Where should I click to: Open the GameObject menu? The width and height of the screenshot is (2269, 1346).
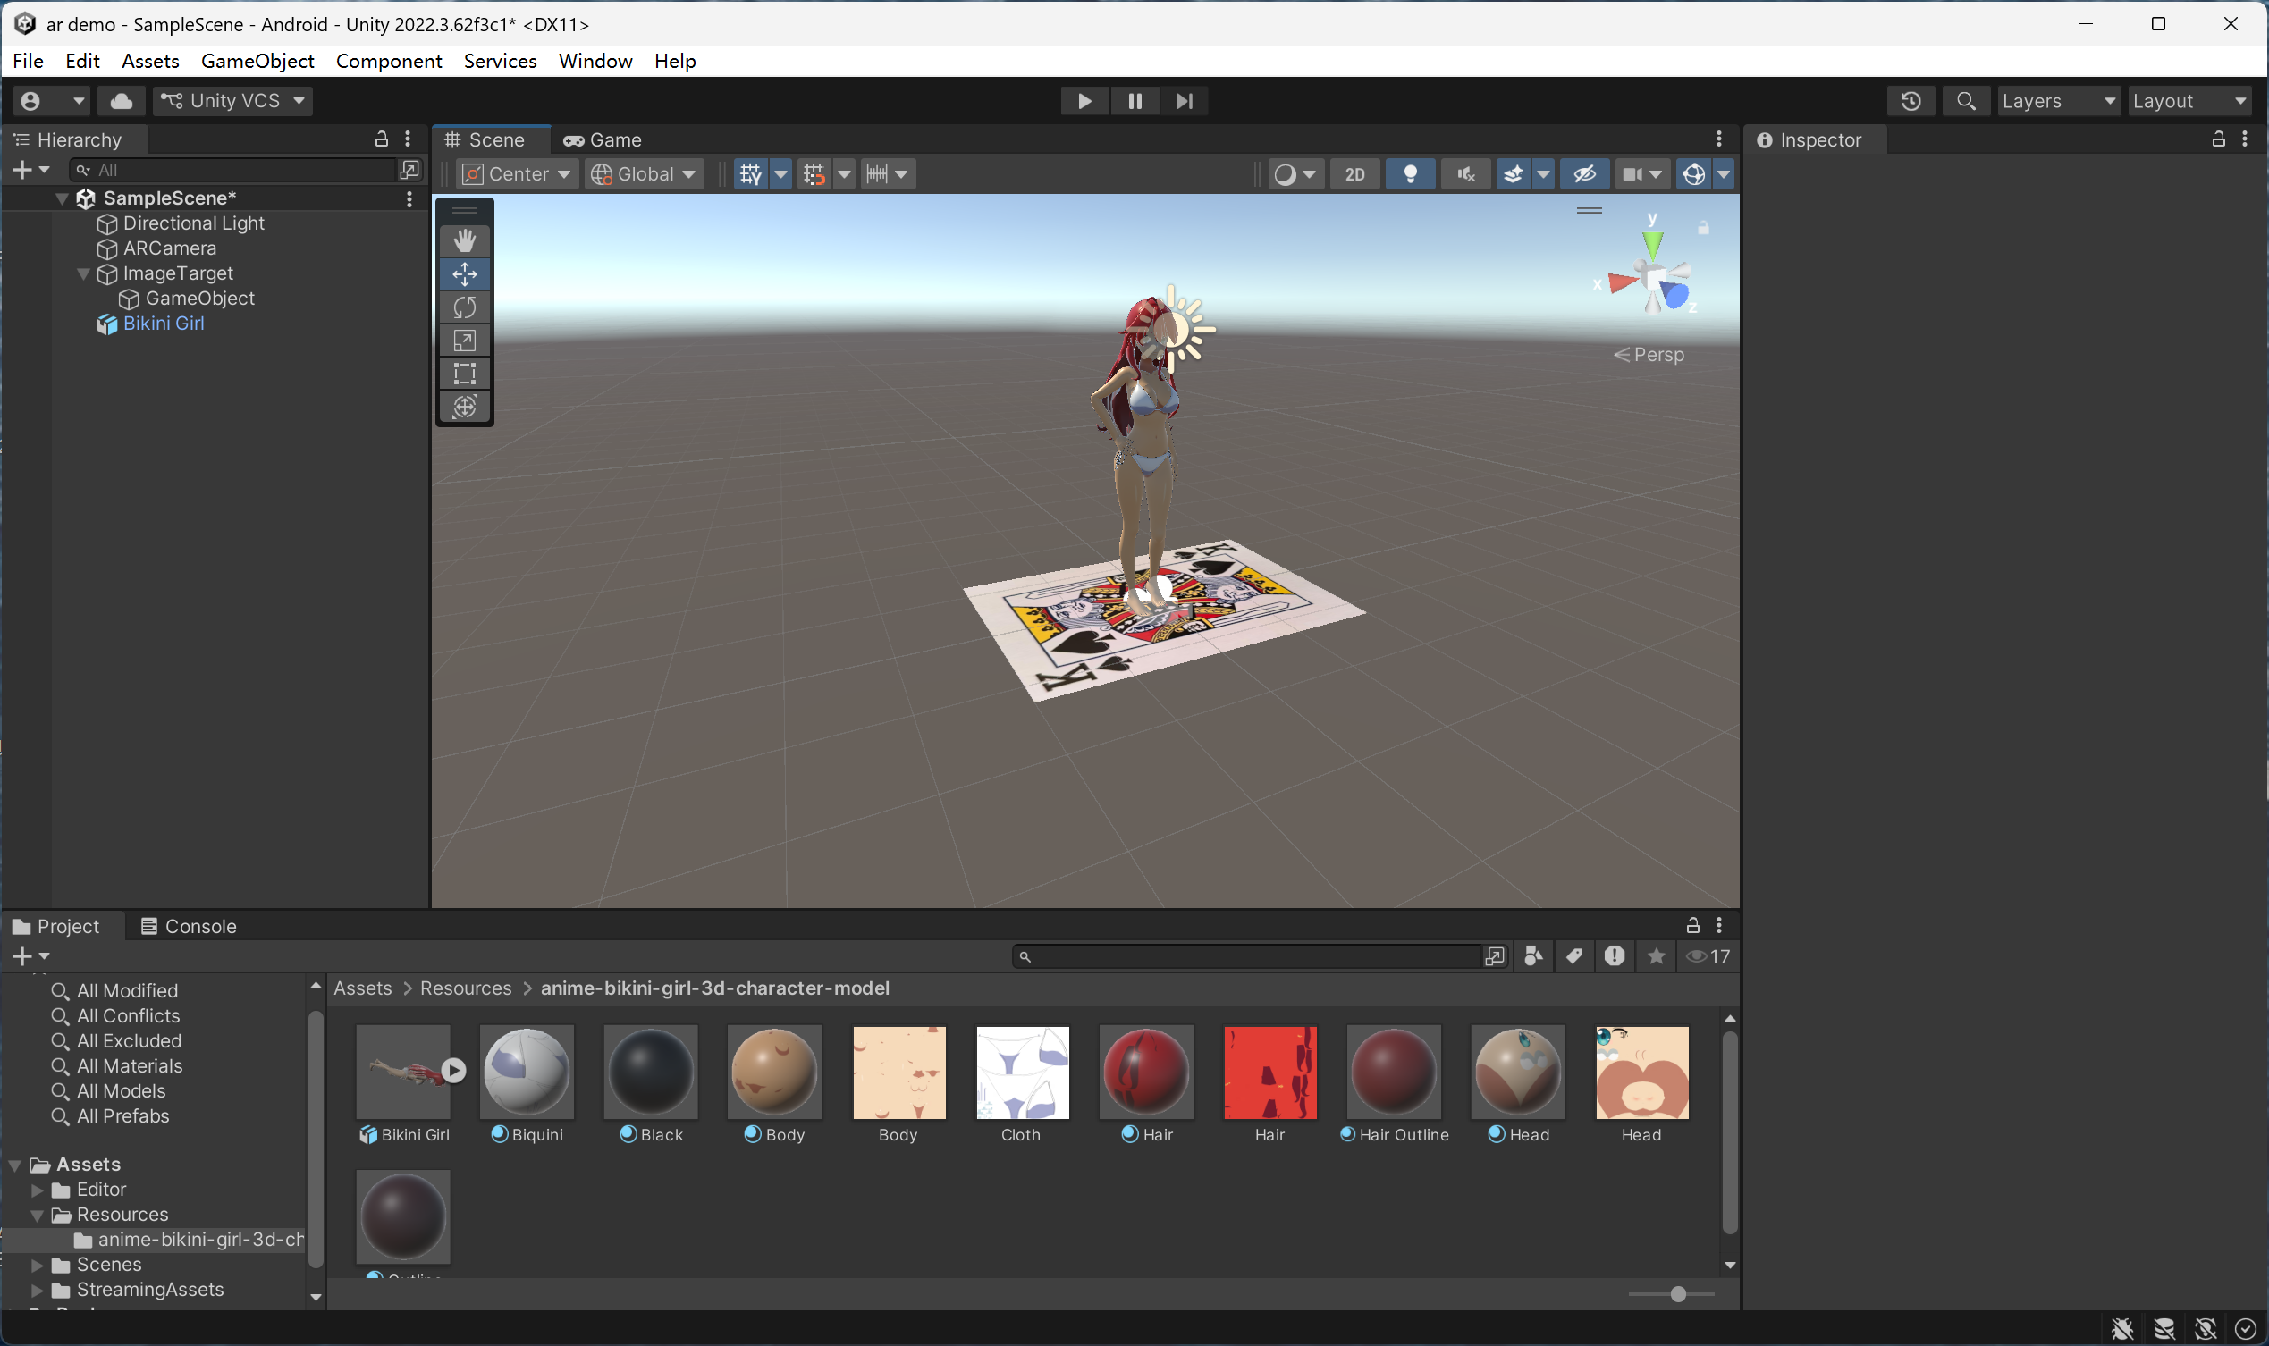(x=257, y=61)
